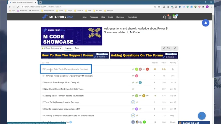The image size is (221, 124).
Task: Switch to the Top tab
Action: point(77,48)
